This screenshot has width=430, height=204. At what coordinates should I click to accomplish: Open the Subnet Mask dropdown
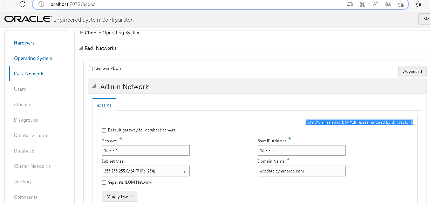145,171
